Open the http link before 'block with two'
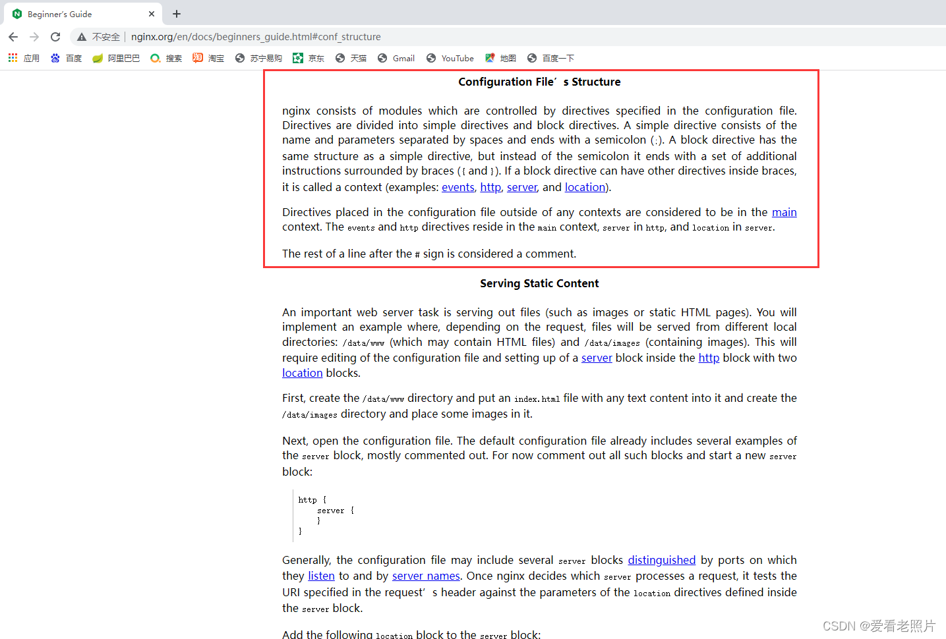Viewport: 946px width, 639px height. pyautogui.click(x=709, y=358)
